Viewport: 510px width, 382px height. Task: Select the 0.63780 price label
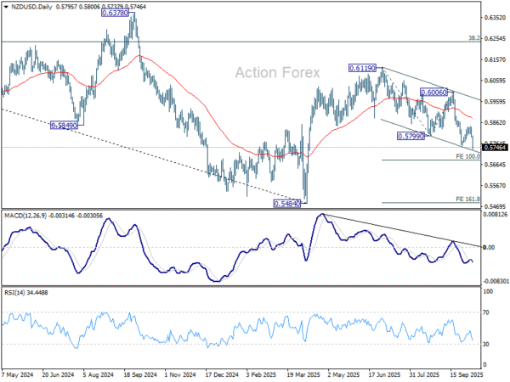pos(116,13)
